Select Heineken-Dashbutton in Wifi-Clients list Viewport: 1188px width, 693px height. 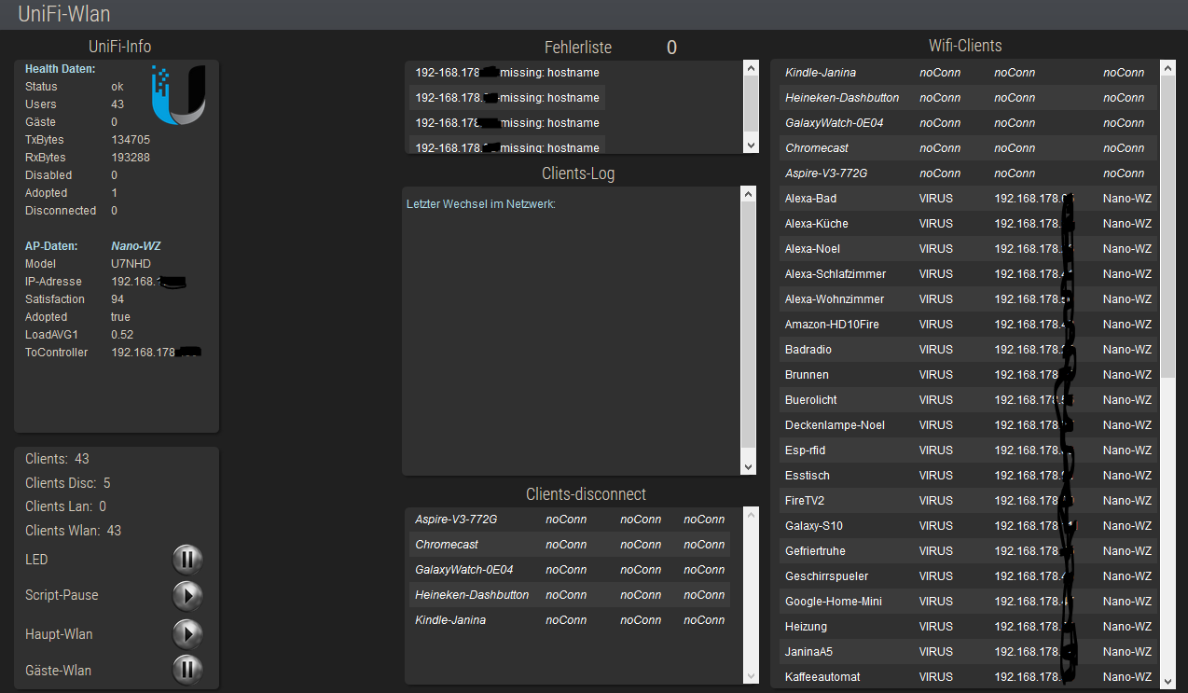click(970, 98)
